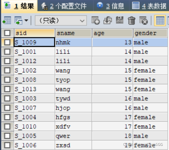Check the row S_1003 checkbox
Viewport: 169px width, 150px height.
(7, 98)
